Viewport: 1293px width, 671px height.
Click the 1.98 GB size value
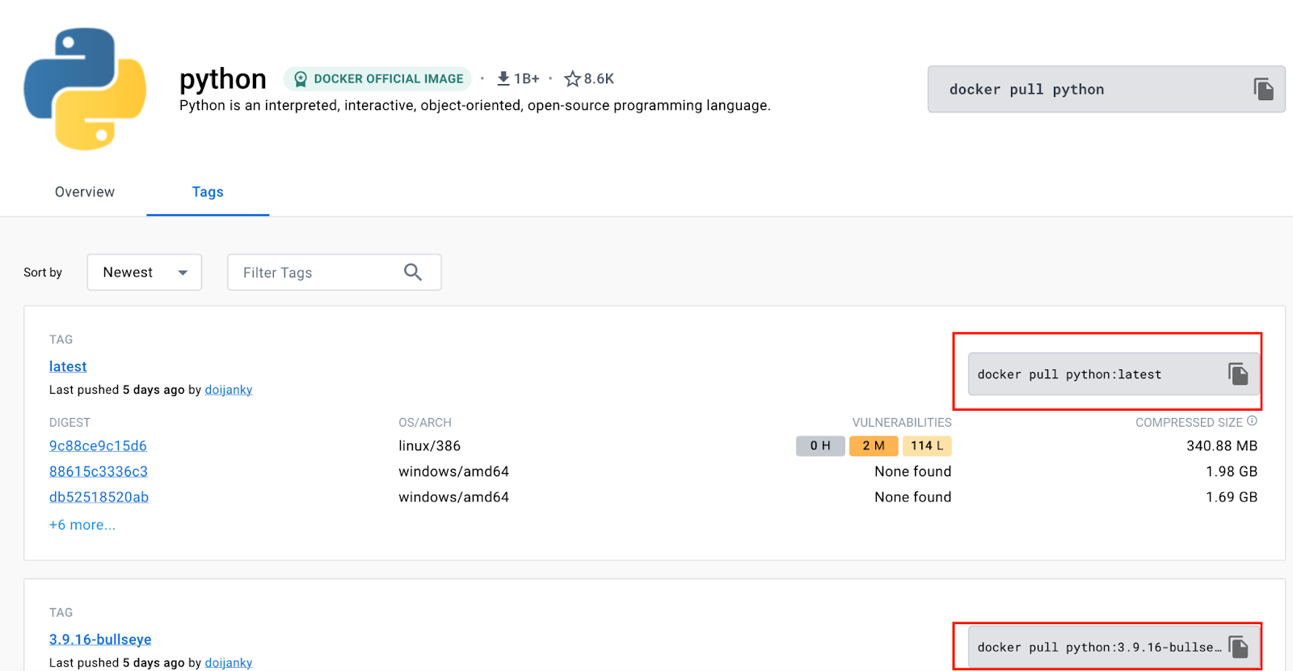[x=1232, y=471]
